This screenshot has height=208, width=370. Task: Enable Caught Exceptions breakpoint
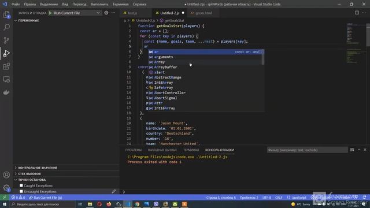[21, 185]
